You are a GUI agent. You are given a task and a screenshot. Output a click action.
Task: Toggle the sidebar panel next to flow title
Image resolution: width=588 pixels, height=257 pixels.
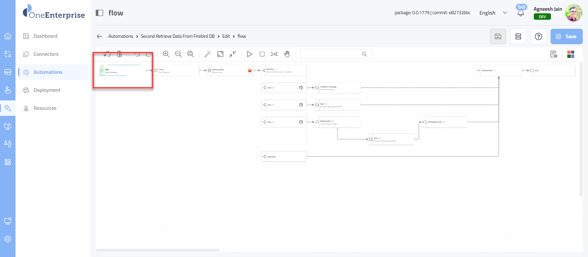point(99,13)
